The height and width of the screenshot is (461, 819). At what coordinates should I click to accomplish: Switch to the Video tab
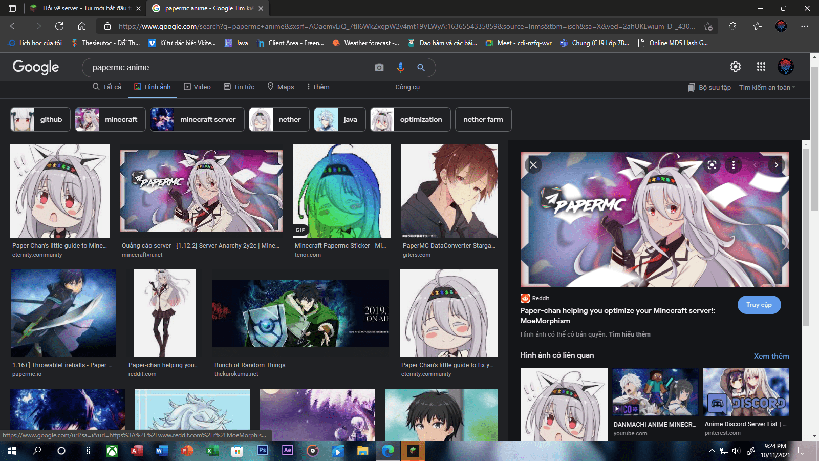coord(197,87)
